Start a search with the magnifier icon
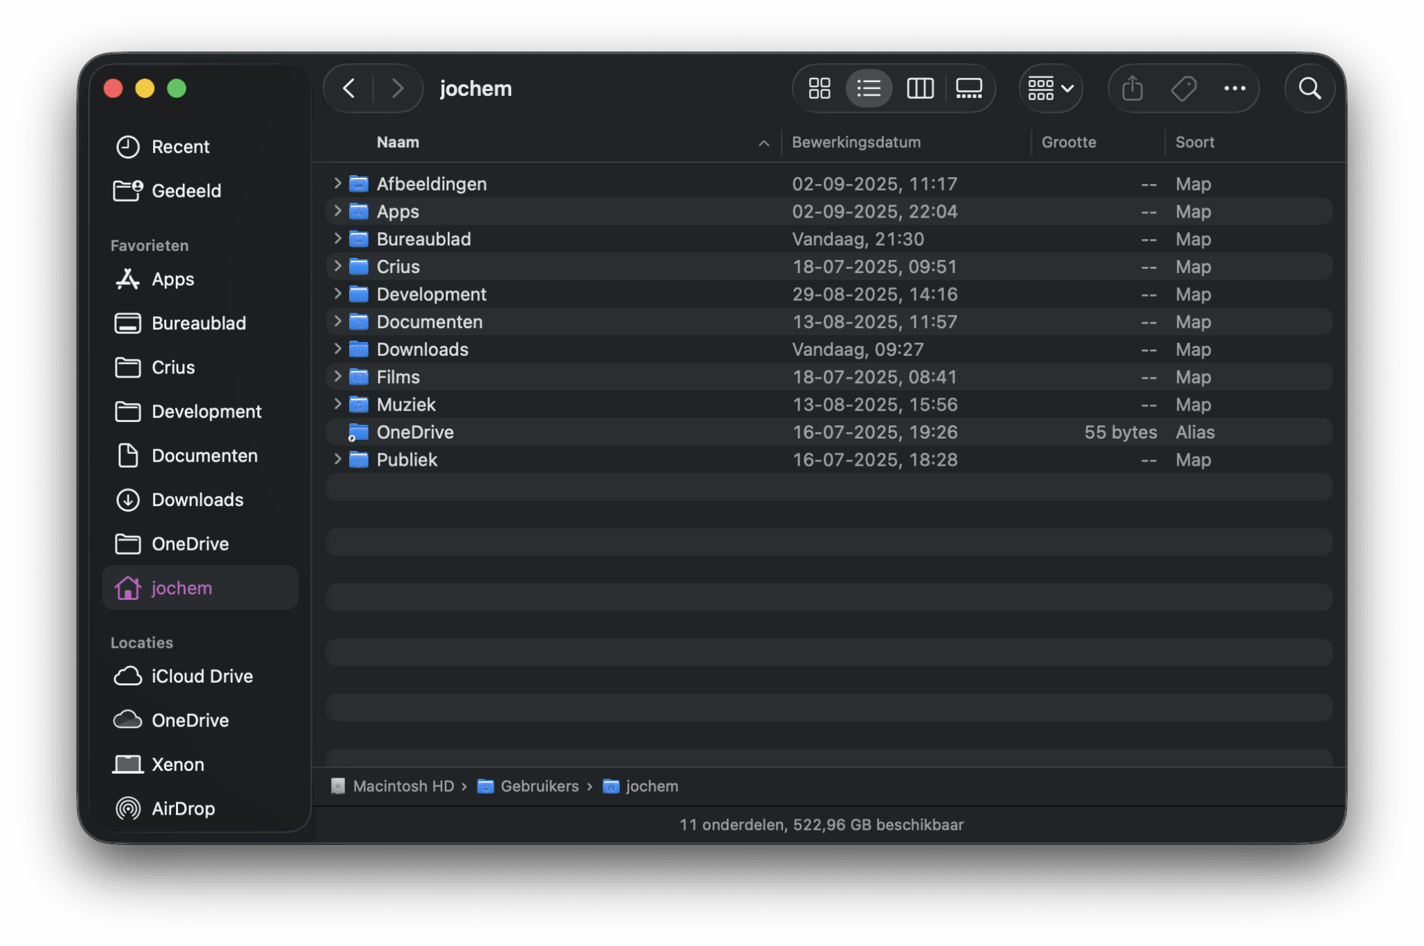 tap(1310, 88)
